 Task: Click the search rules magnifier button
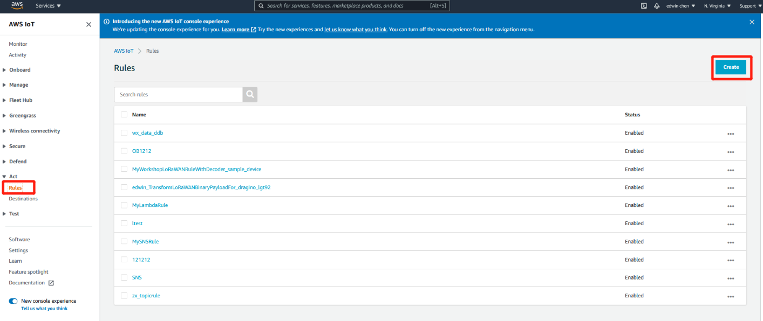point(250,94)
